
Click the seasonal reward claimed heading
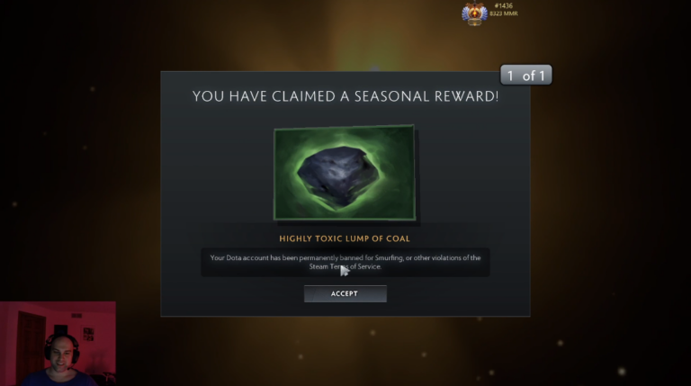tap(345, 96)
